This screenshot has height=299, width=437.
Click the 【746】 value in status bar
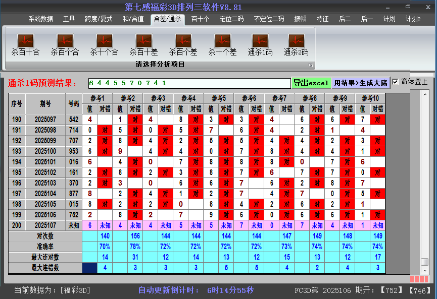click(x=420, y=290)
